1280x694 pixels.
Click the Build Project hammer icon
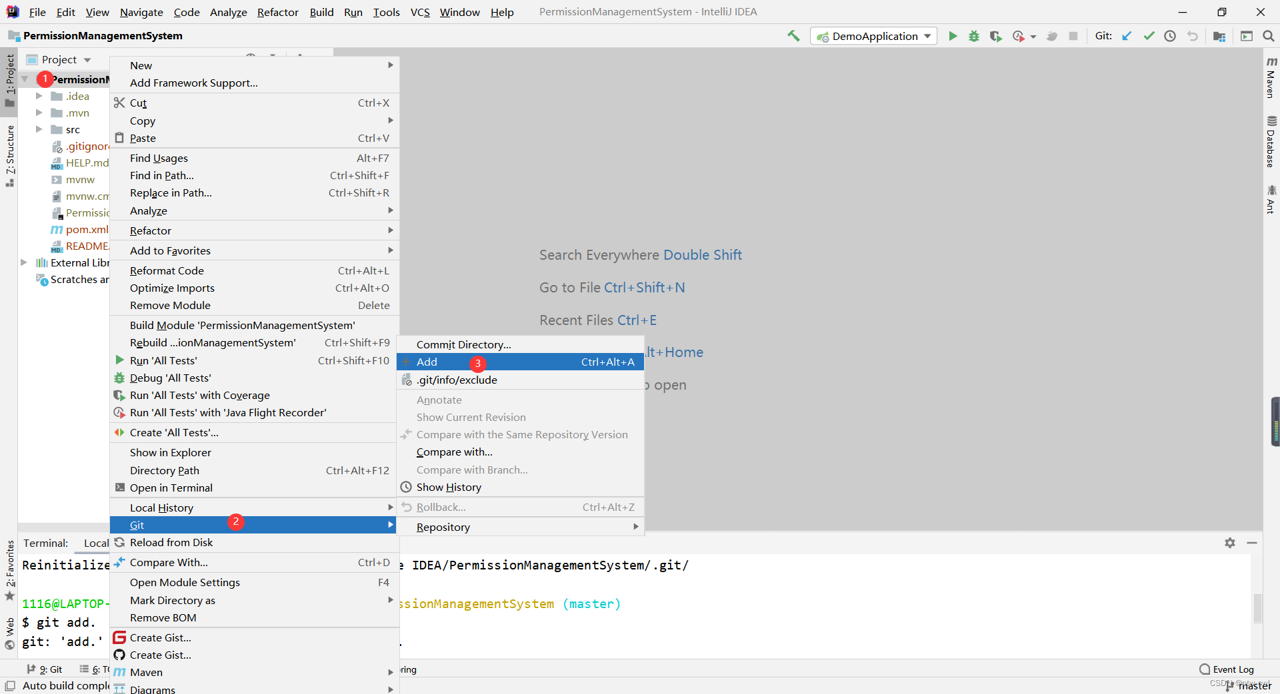pyautogui.click(x=793, y=36)
